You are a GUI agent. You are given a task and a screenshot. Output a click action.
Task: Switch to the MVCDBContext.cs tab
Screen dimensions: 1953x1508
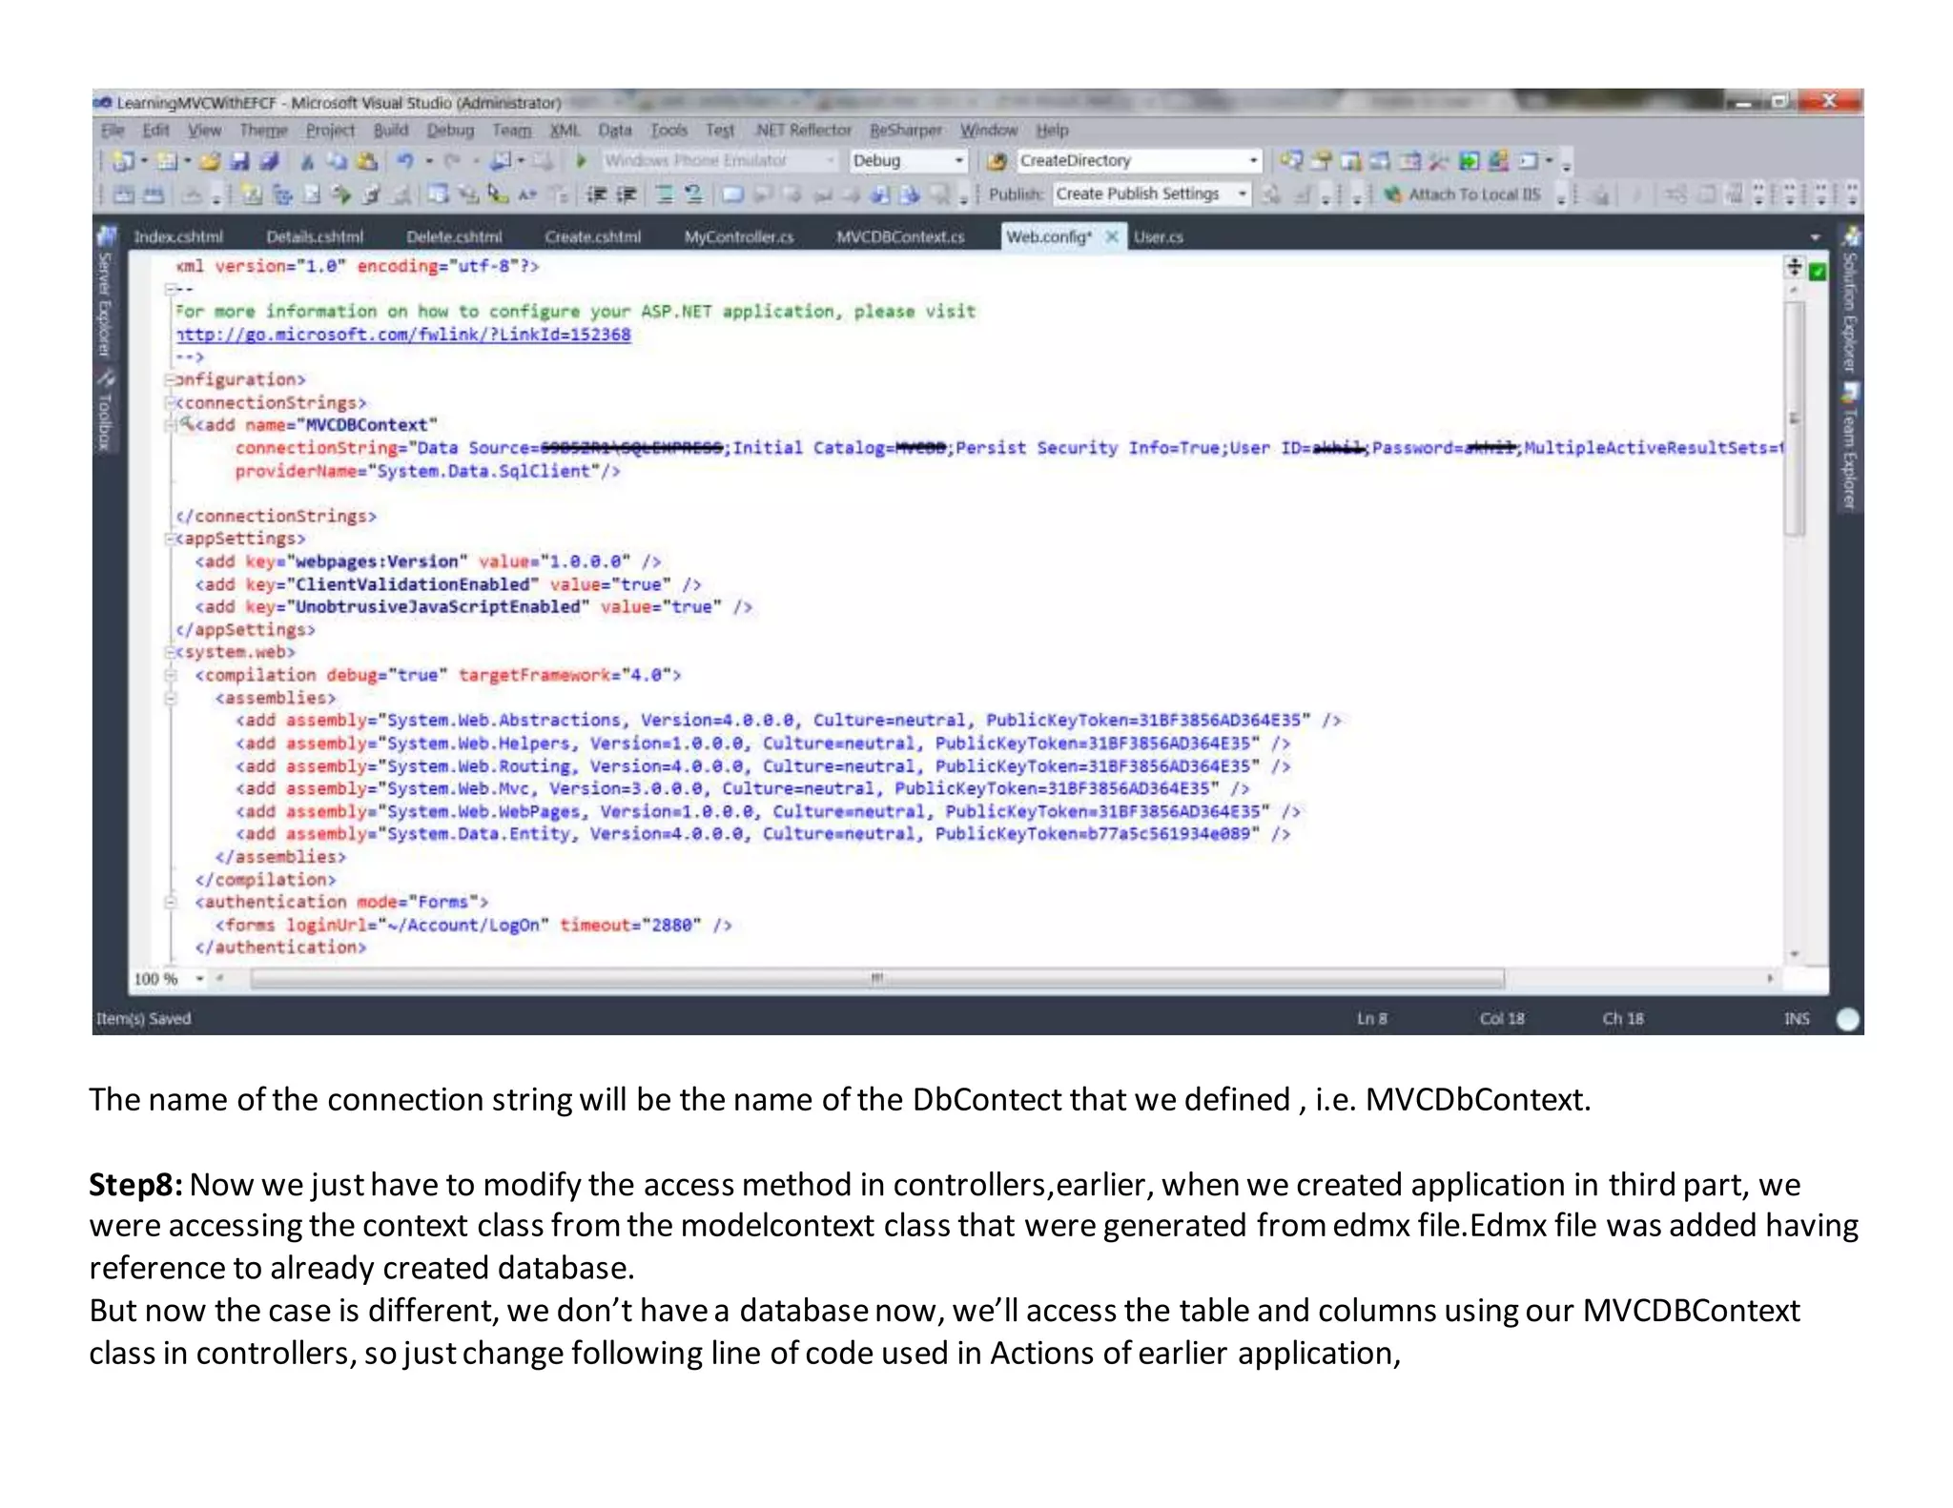click(x=900, y=237)
